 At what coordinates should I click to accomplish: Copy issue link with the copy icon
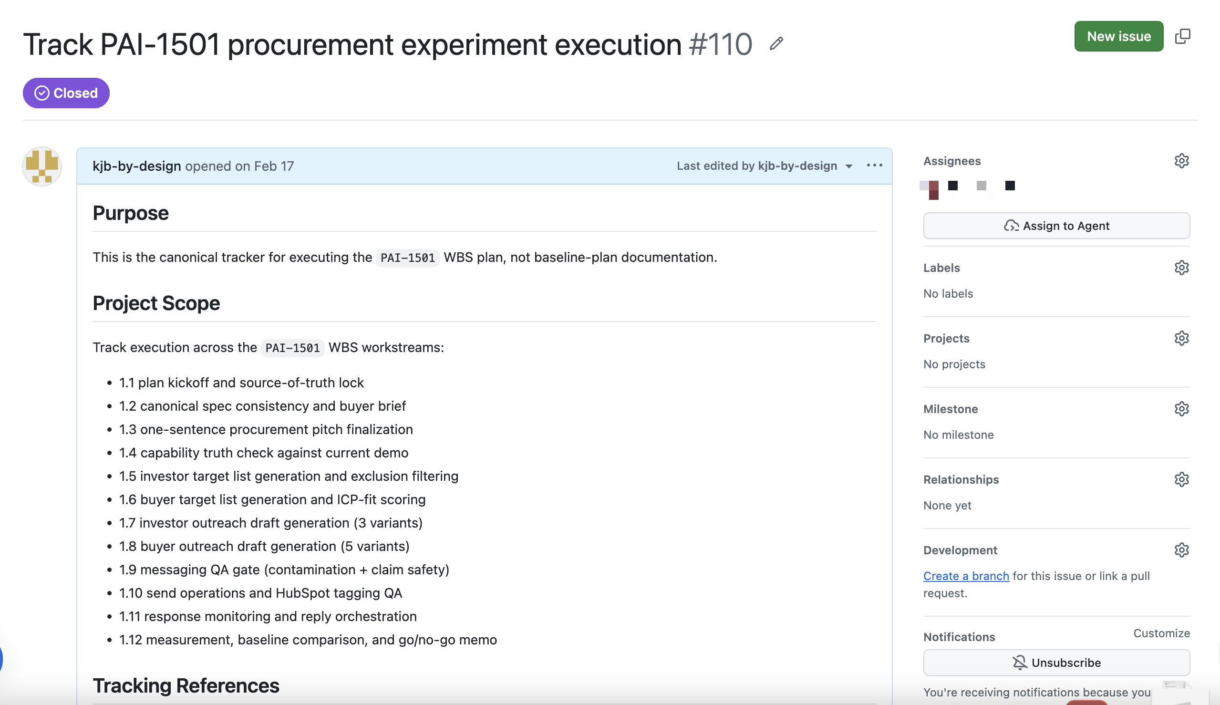point(1182,36)
